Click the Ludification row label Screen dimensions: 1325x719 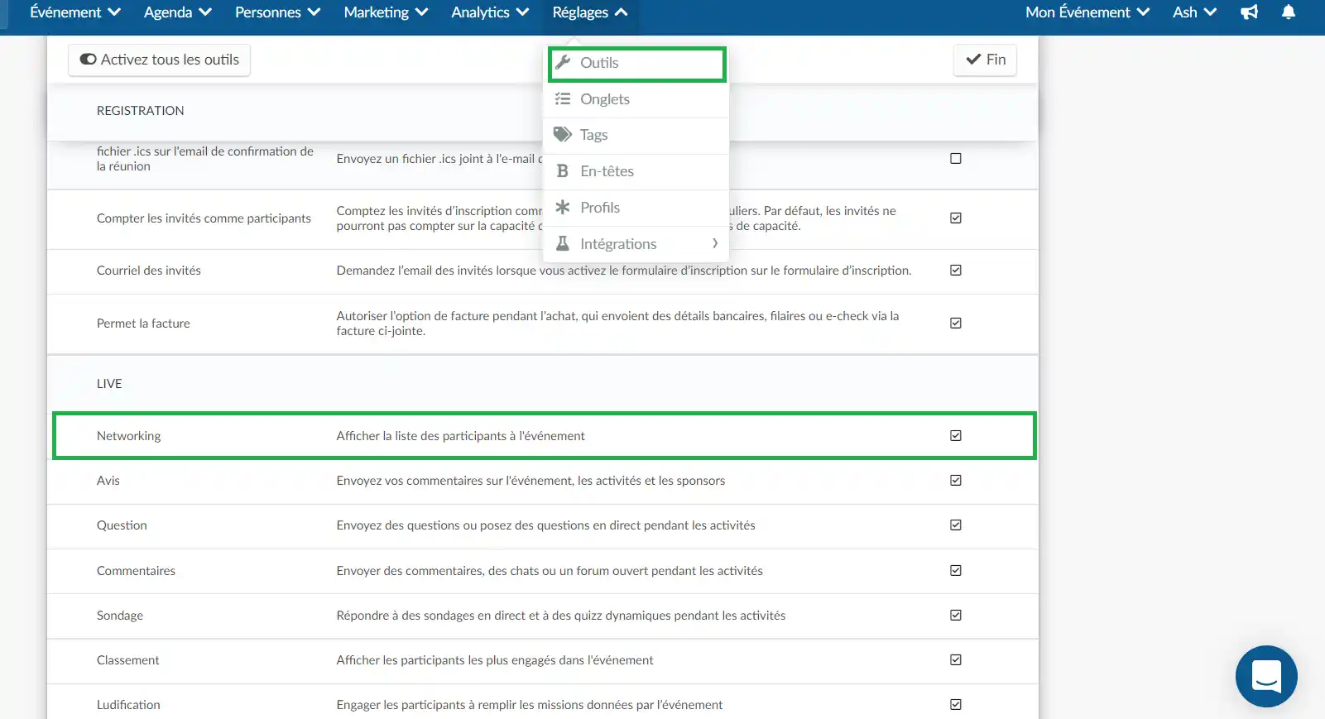coord(128,705)
